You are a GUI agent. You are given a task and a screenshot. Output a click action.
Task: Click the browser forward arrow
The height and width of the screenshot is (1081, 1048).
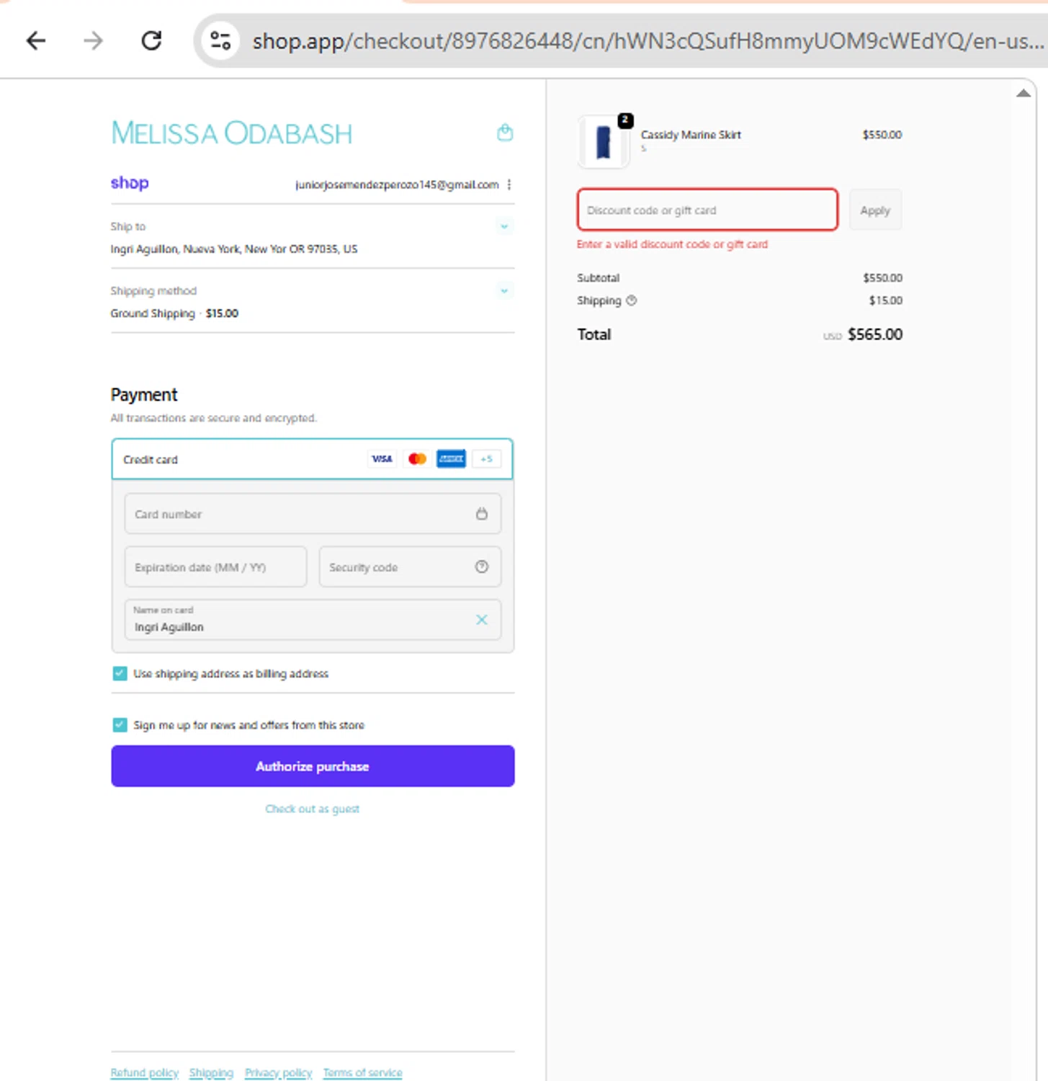(x=93, y=40)
